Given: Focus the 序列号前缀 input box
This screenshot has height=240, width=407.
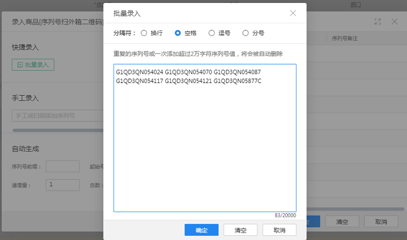Looking at the screenshot, I should click(62, 166).
